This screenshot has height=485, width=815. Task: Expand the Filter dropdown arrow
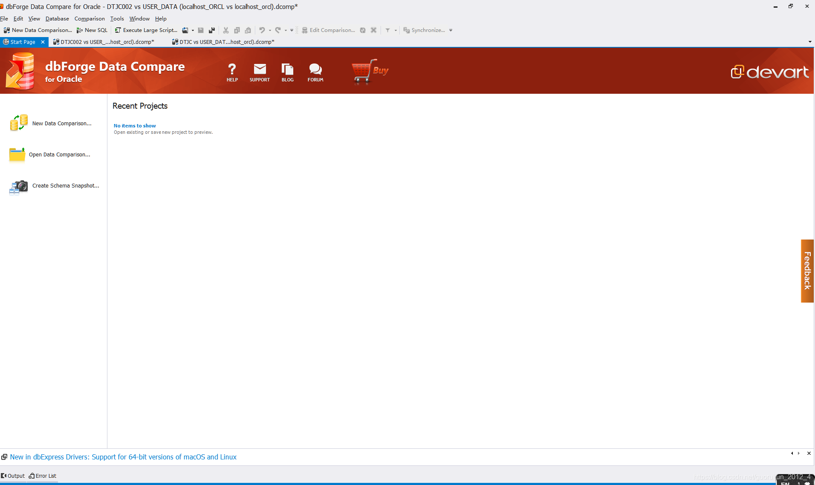(396, 30)
